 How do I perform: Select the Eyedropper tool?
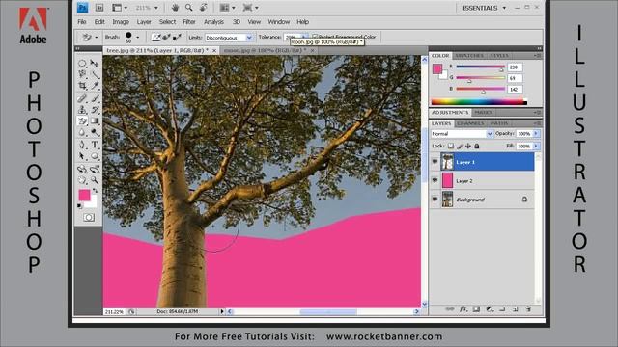[95, 86]
